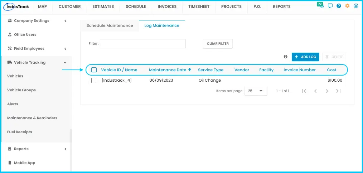Click the $100.00 cost cell
Screen dimensions: 363x173
pos(335,80)
